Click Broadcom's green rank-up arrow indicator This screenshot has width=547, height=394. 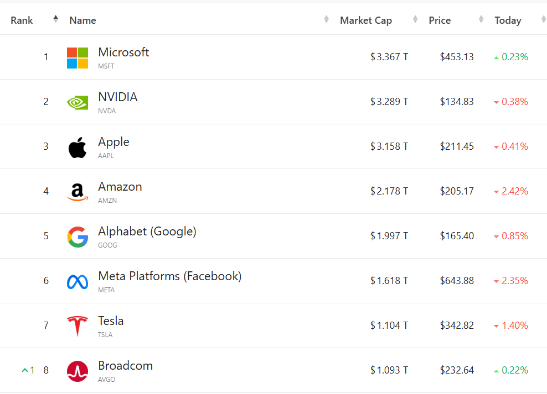(x=24, y=370)
